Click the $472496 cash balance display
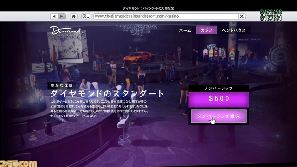This screenshot has width=297, height=167. click(x=271, y=12)
